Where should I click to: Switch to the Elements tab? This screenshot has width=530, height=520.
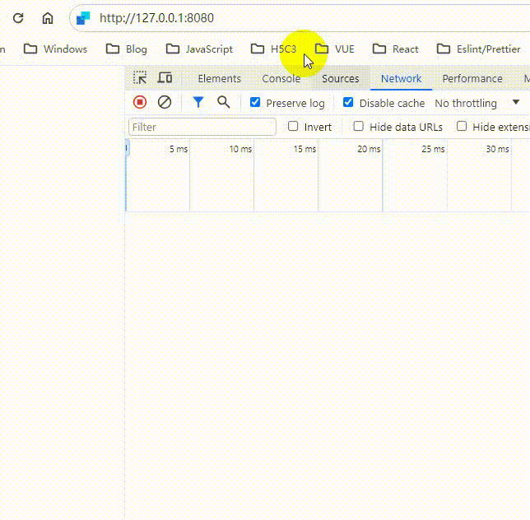[x=220, y=79]
